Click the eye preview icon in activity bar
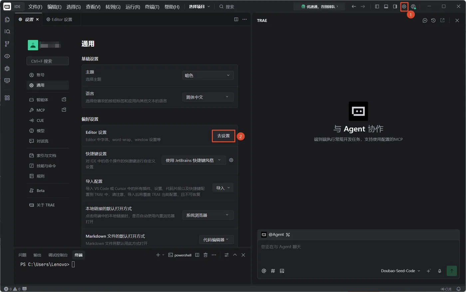 tap(7, 56)
